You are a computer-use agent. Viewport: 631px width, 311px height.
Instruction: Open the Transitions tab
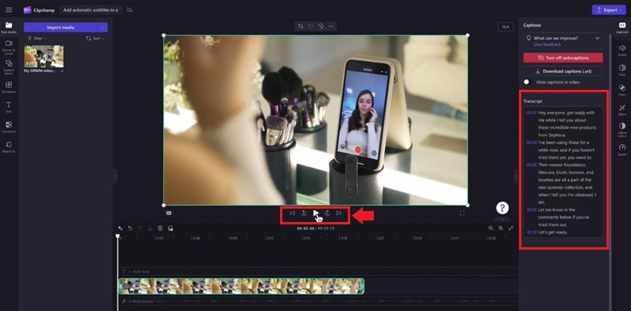pos(9,127)
